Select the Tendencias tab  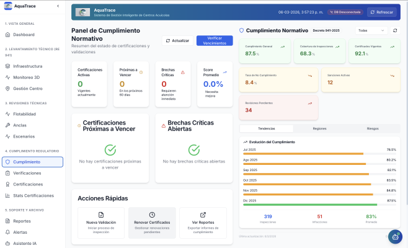(x=266, y=128)
